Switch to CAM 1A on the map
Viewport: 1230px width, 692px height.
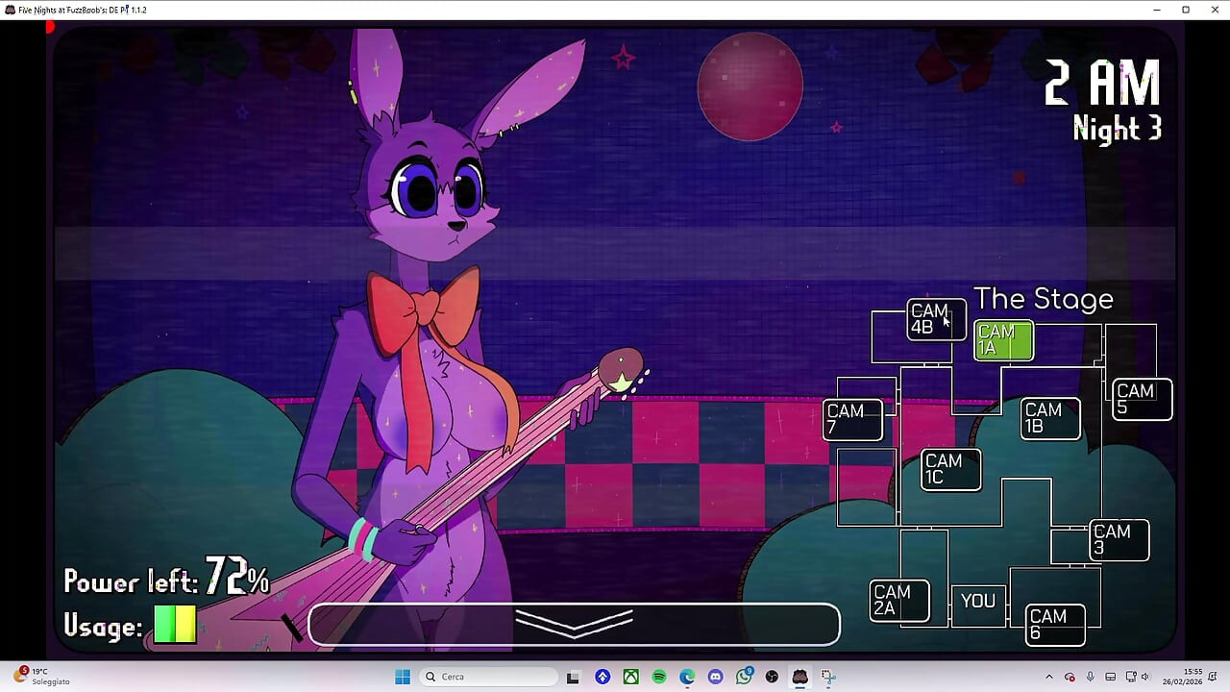1004,341
